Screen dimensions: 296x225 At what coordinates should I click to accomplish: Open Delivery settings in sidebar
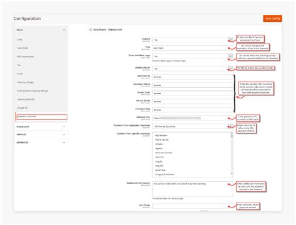26,82
